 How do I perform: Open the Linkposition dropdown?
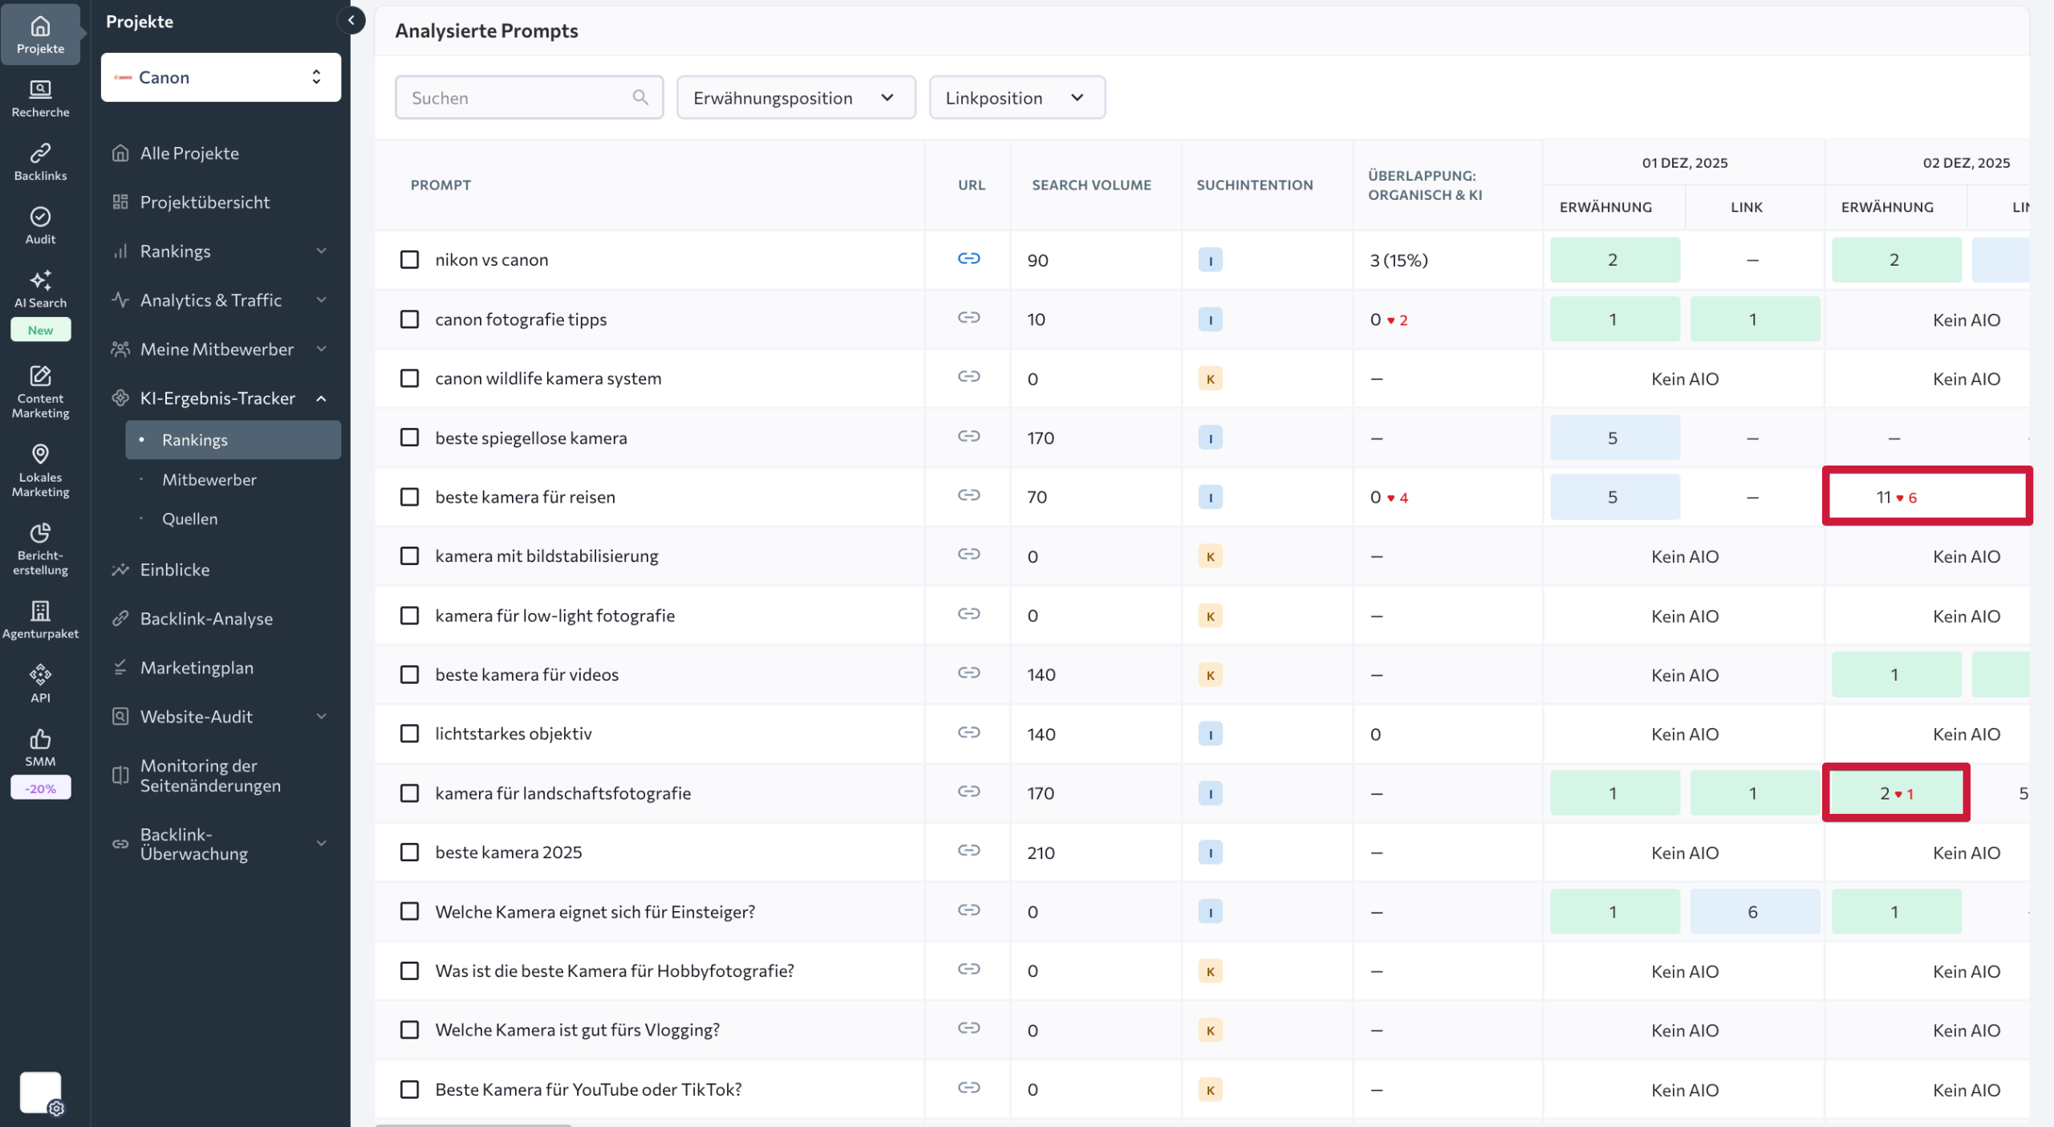coord(1016,97)
